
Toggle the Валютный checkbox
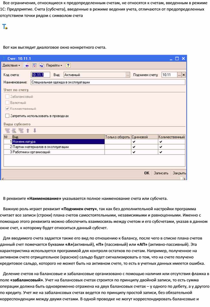click(7, 103)
